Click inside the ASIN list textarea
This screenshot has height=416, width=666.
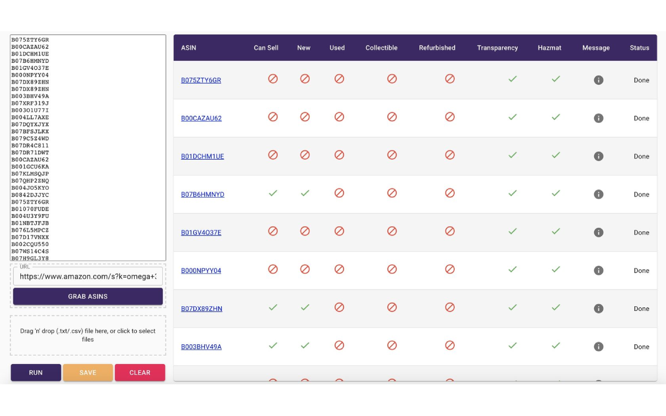click(87, 147)
